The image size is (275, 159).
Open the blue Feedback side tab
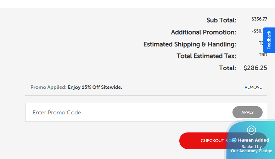[269, 40]
